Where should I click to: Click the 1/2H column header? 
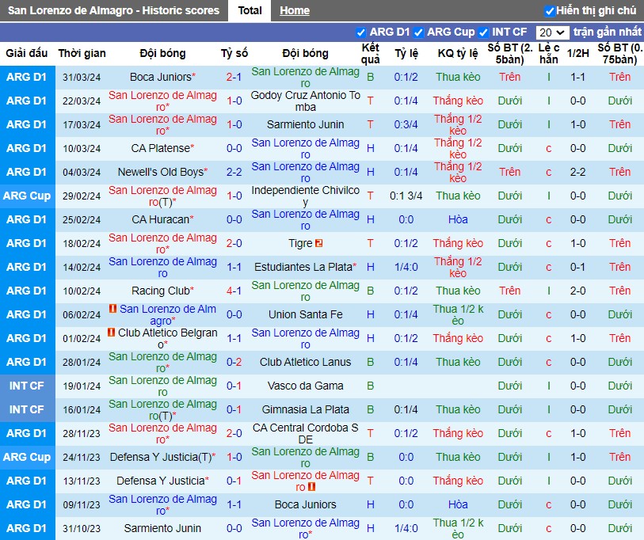point(577,53)
